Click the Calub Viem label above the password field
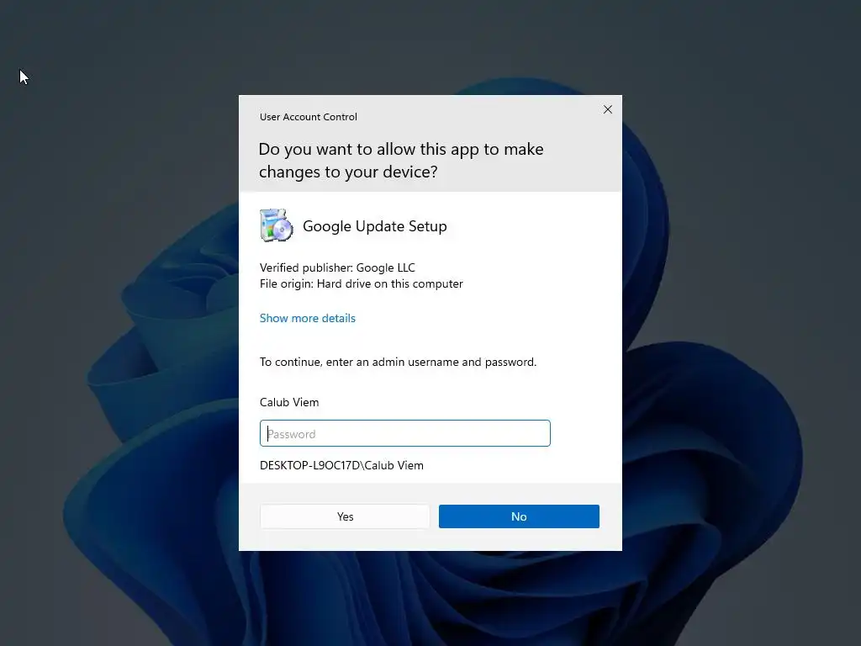The image size is (861, 646). pyautogui.click(x=289, y=402)
